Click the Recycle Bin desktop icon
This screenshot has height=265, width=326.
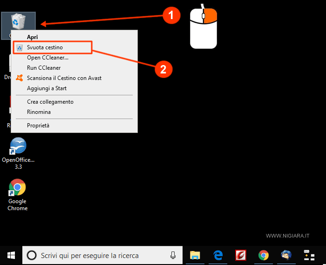point(18,22)
